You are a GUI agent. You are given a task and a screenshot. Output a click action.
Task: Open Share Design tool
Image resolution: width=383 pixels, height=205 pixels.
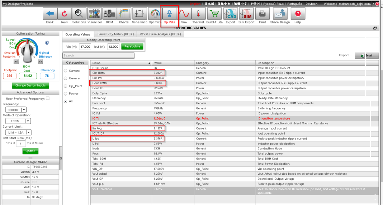coord(280,14)
